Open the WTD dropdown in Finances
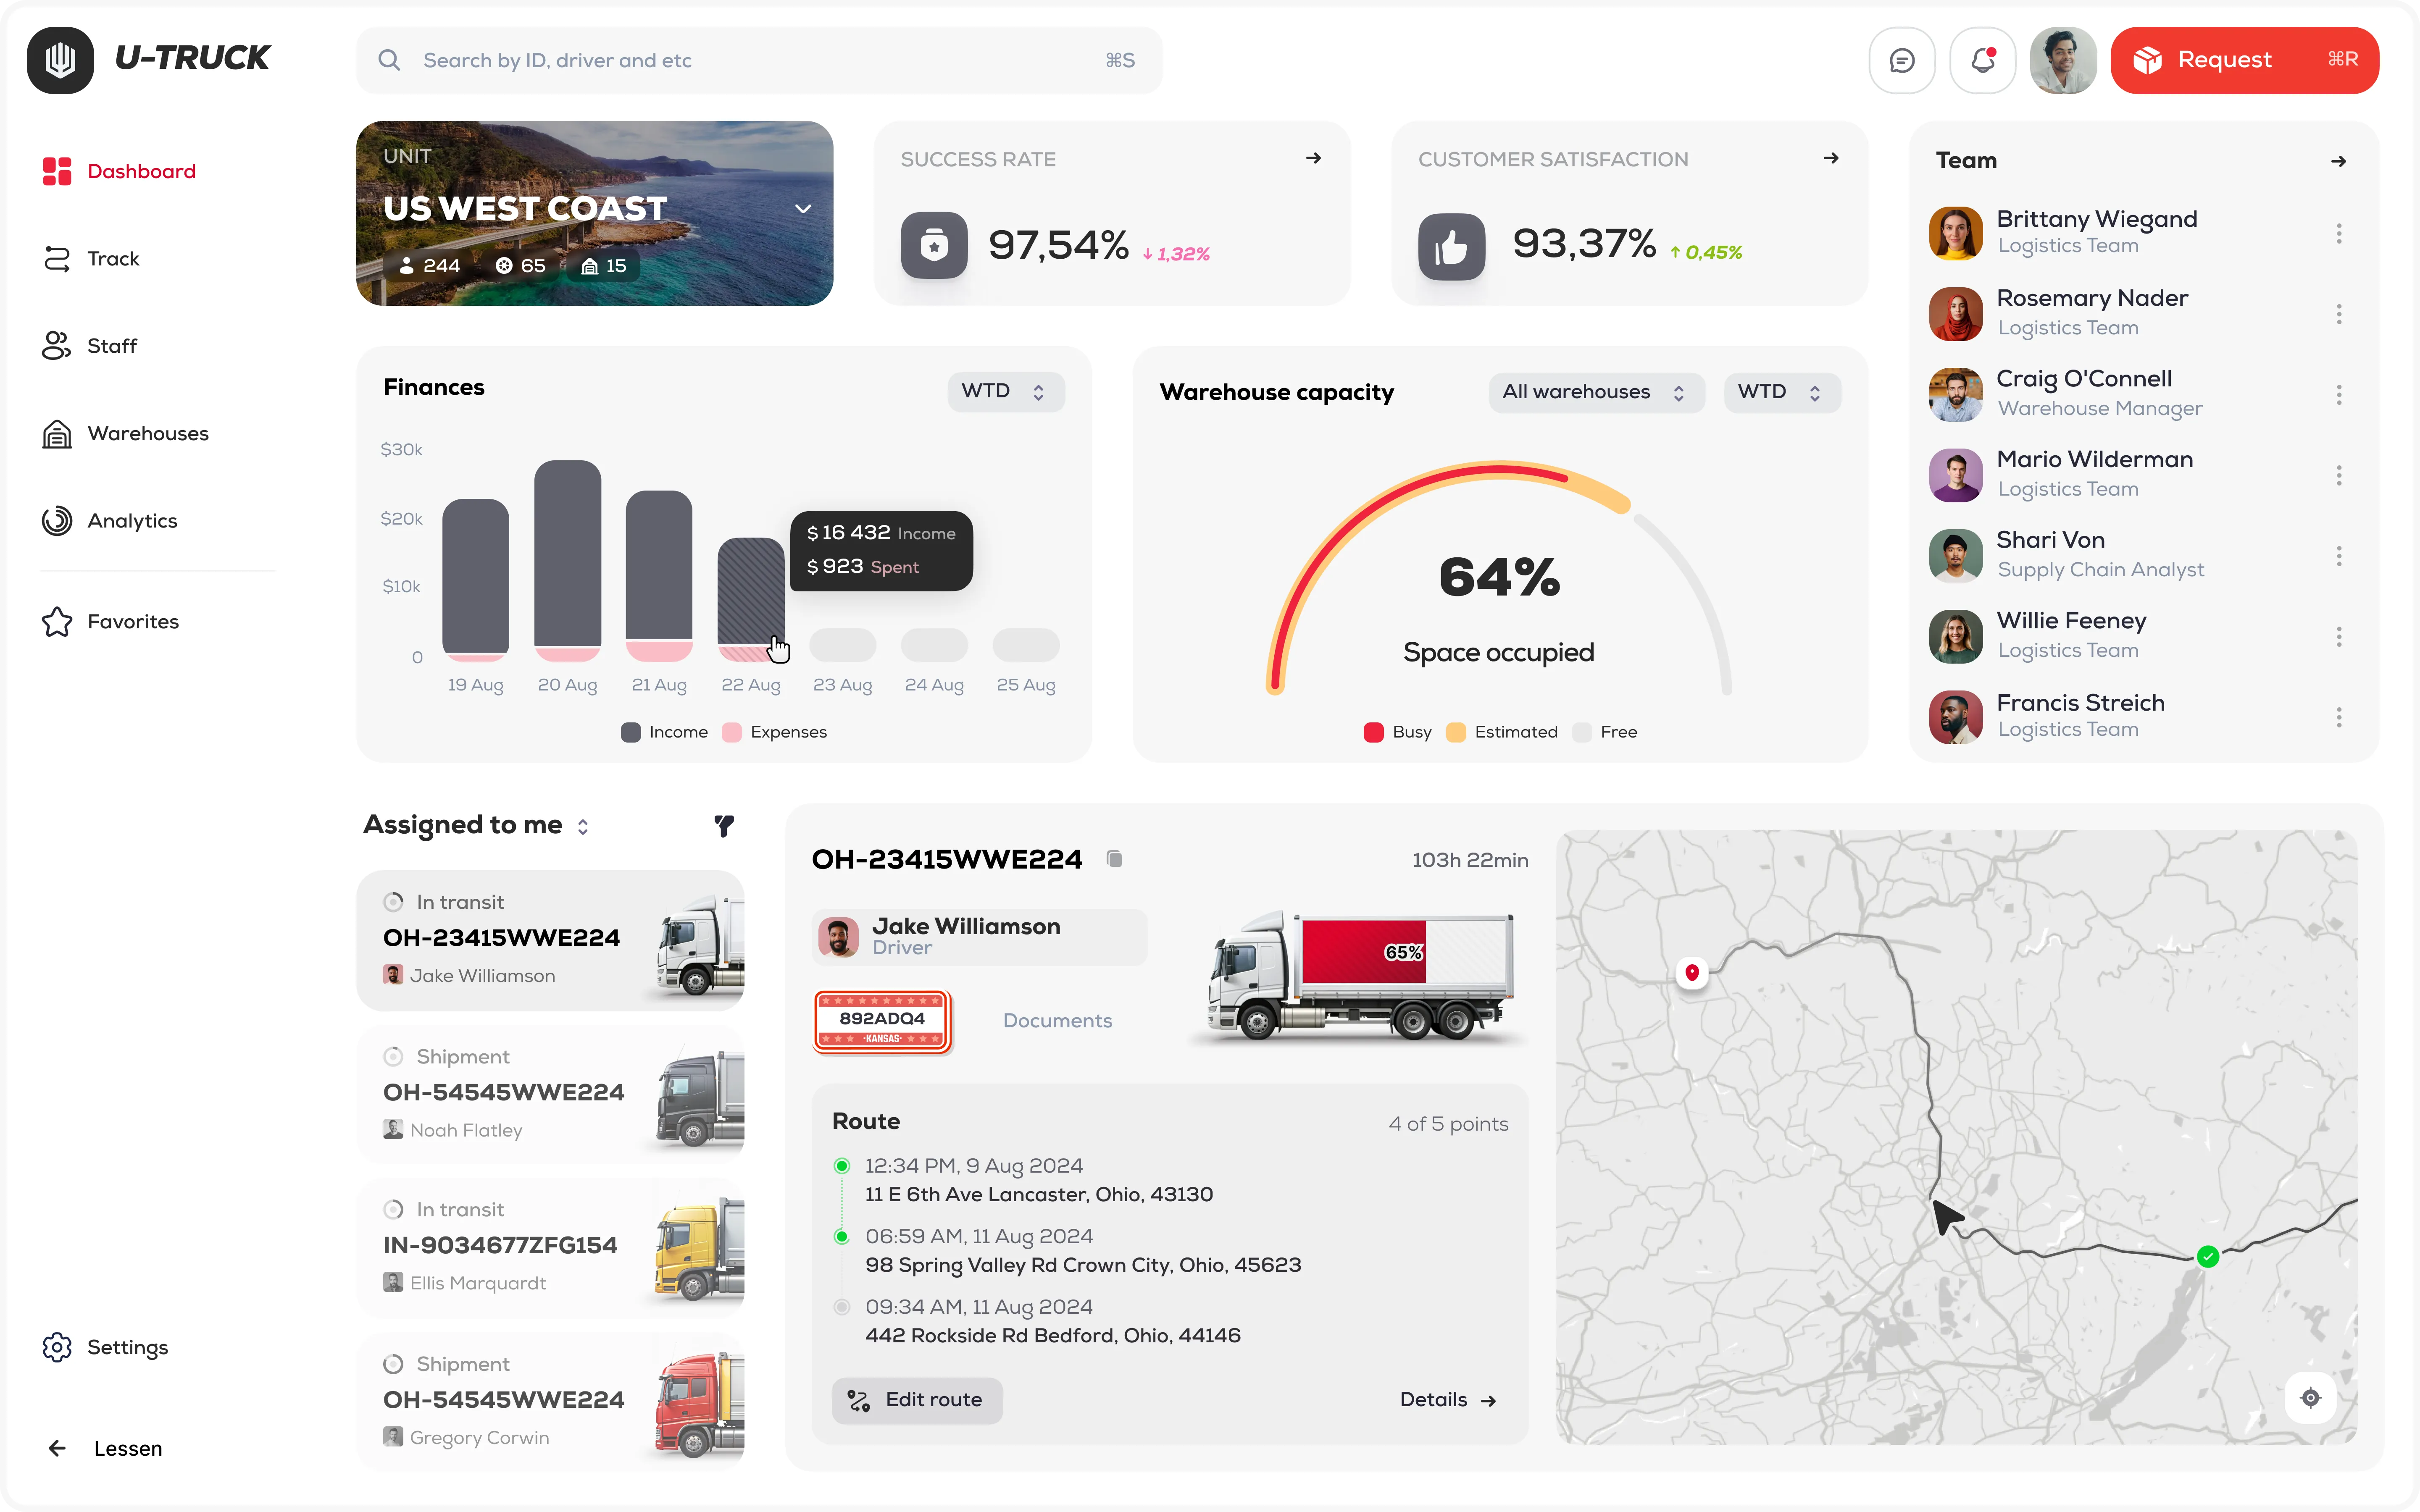Screen dimensions: 2420x1512 1005,391
